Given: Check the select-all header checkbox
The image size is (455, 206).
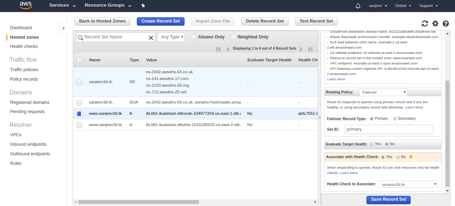Looking at the screenshot, I should (x=79, y=60).
